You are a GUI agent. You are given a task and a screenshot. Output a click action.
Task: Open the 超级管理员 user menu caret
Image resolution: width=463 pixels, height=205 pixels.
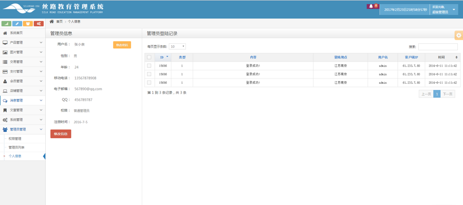tap(454, 10)
